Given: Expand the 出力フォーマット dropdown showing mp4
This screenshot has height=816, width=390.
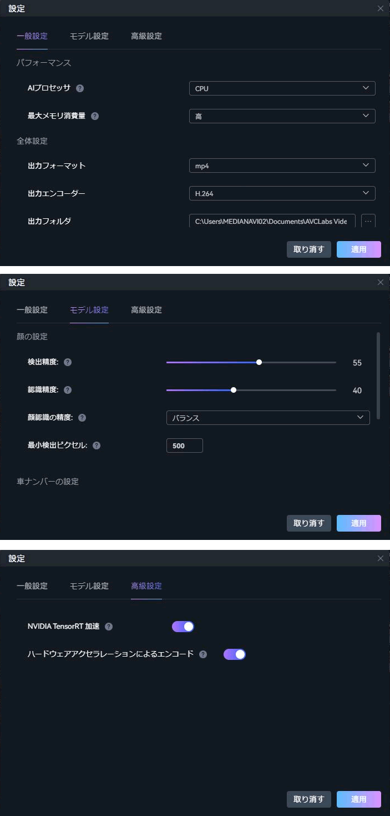Looking at the screenshot, I should click(x=282, y=166).
